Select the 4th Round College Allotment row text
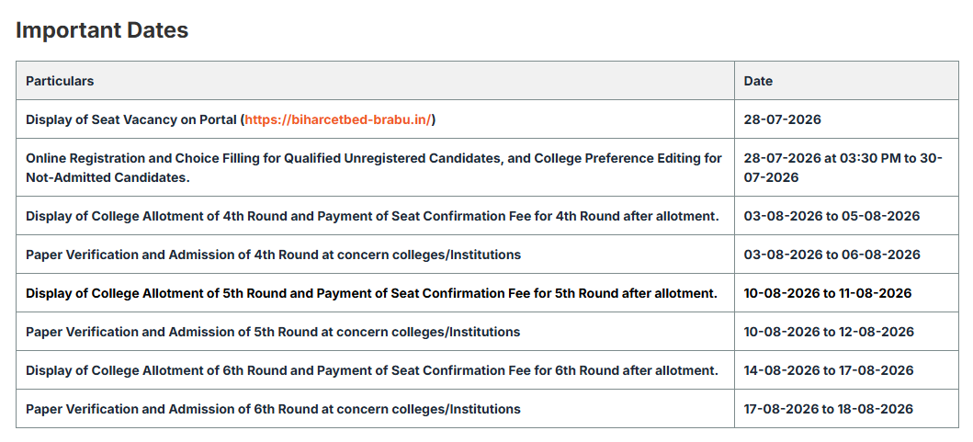973x442 pixels. (x=372, y=216)
